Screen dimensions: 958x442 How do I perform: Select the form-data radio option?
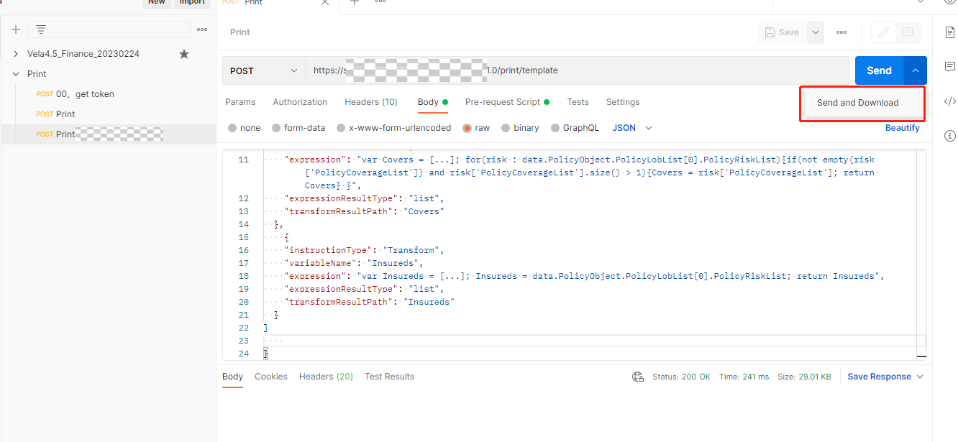point(277,128)
